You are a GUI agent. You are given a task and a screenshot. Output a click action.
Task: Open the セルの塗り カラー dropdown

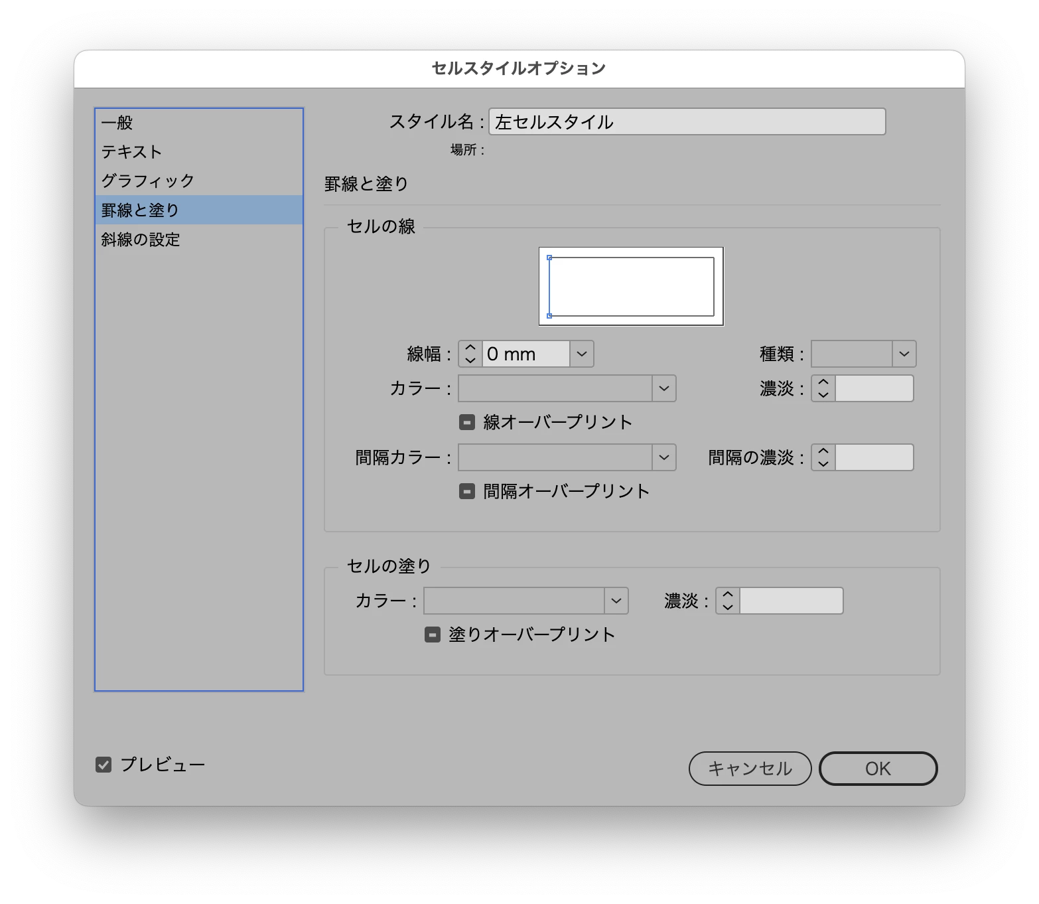[526, 601]
